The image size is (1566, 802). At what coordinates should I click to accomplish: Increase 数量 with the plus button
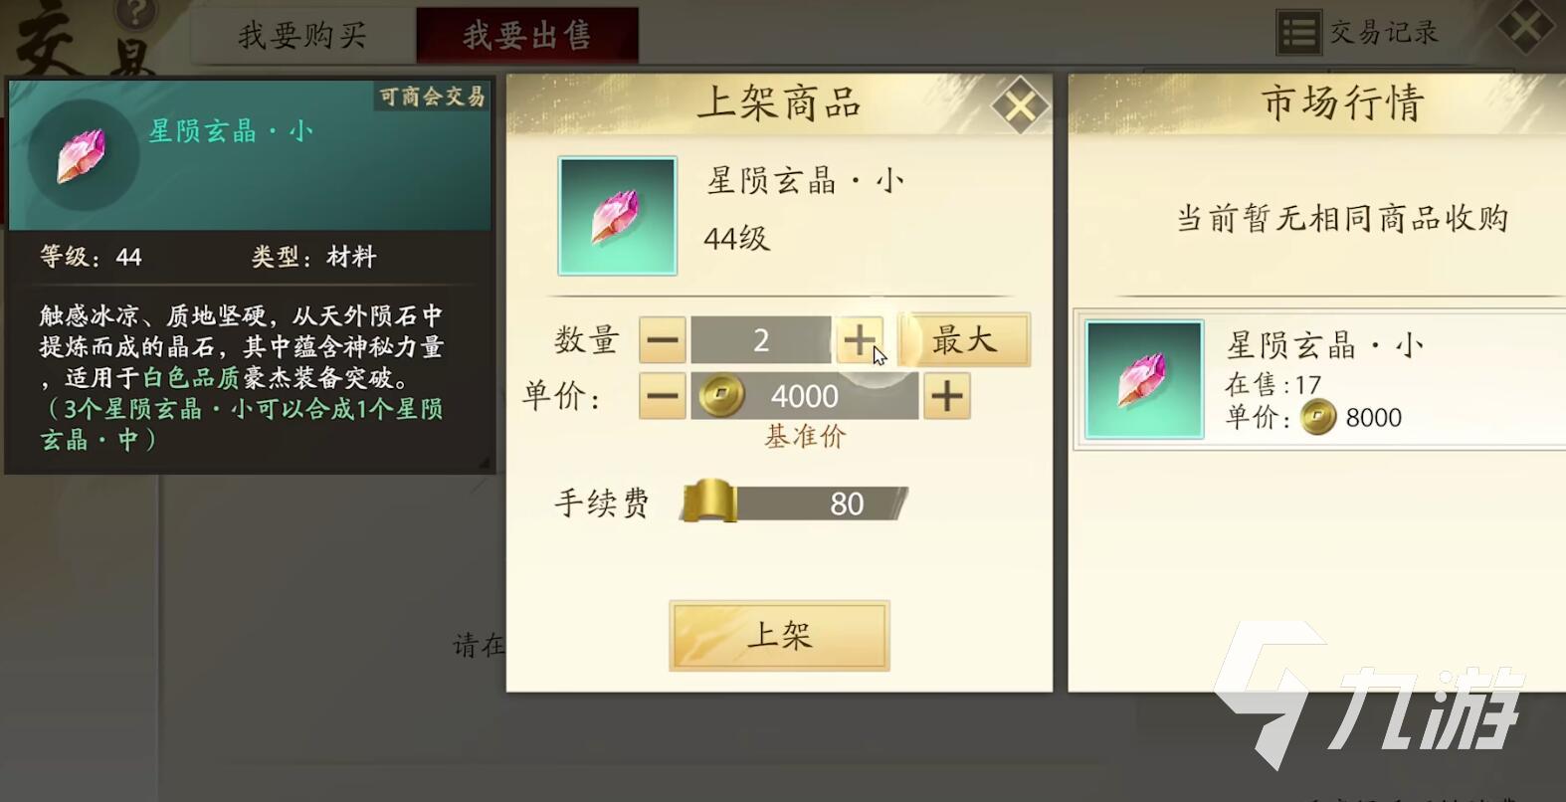[859, 340]
